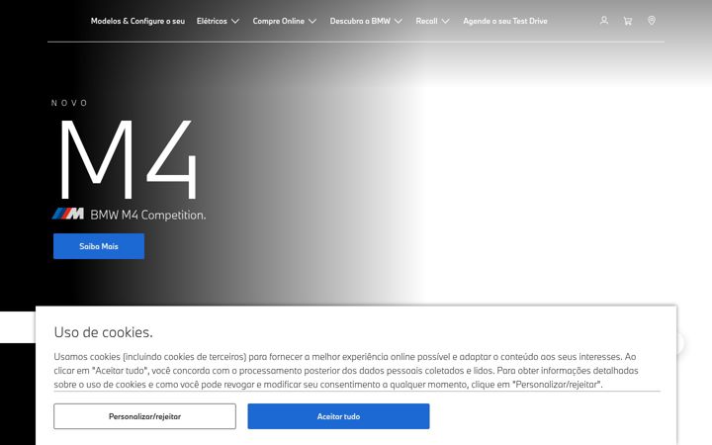Open the Descubra a BMW menu item

360,21
